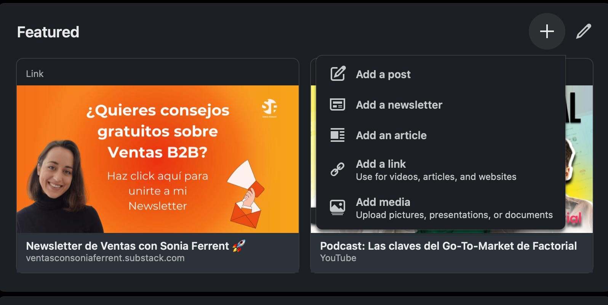Click the newsletter icon in the dropdown
Viewport: 608px width, 305px height.
click(338, 104)
